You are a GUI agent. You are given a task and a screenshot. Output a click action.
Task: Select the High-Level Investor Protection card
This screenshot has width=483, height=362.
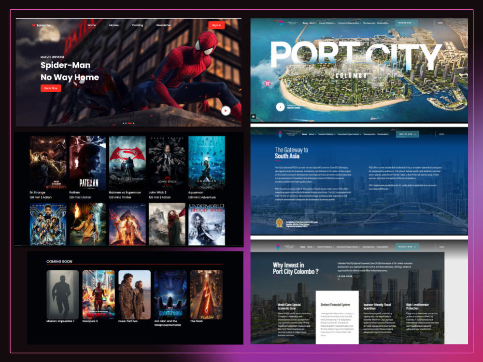[423, 317]
